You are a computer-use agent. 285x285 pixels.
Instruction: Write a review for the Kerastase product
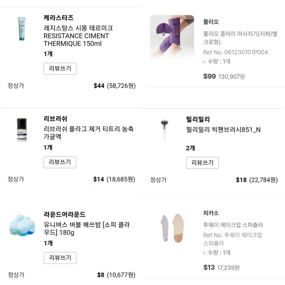[x=60, y=69]
